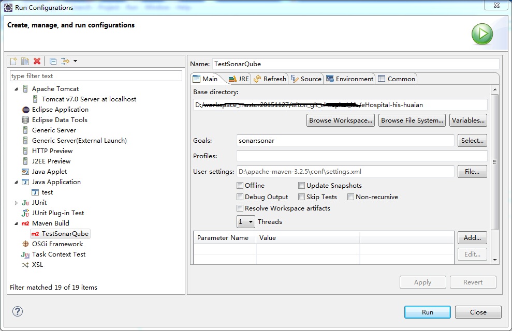
Task: Click the scrollbar up arrow
Action: click(x=495, y=89)
